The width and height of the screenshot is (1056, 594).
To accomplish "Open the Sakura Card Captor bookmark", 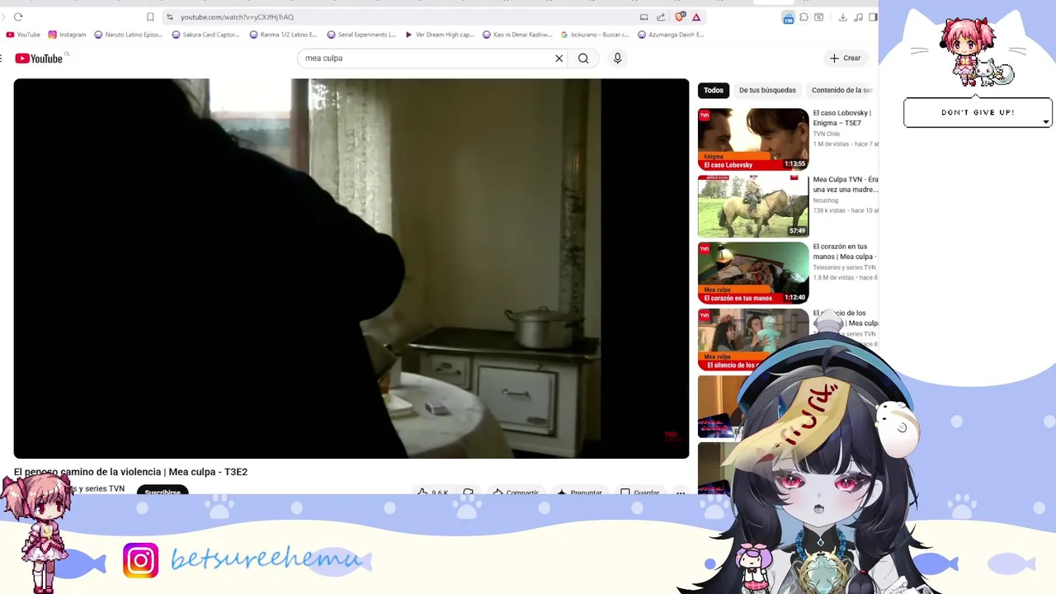I will 205,35.
